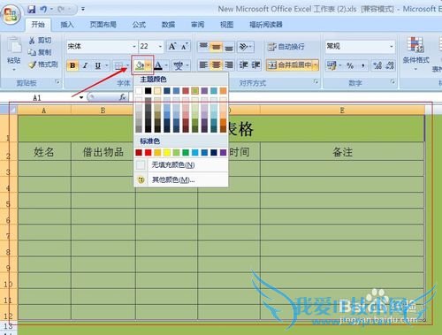This screenshot has height=335, width=442.
Task: Decrease decimal places
Action: [390, 65]
